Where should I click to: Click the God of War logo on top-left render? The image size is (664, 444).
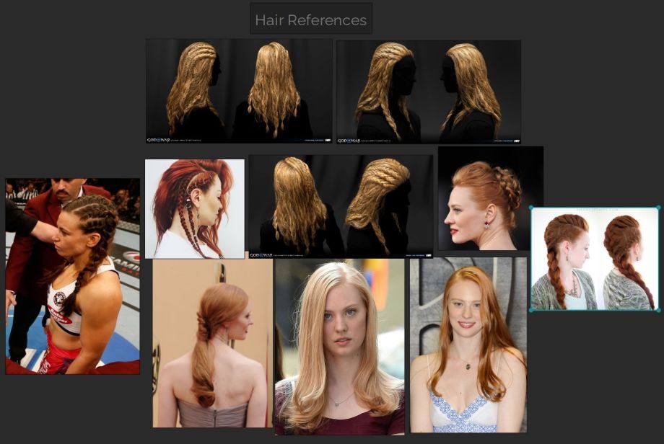coord(157,140)
